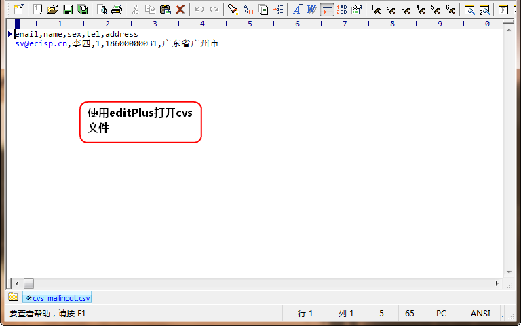Click the Save All icon

(x=82, y=10)
